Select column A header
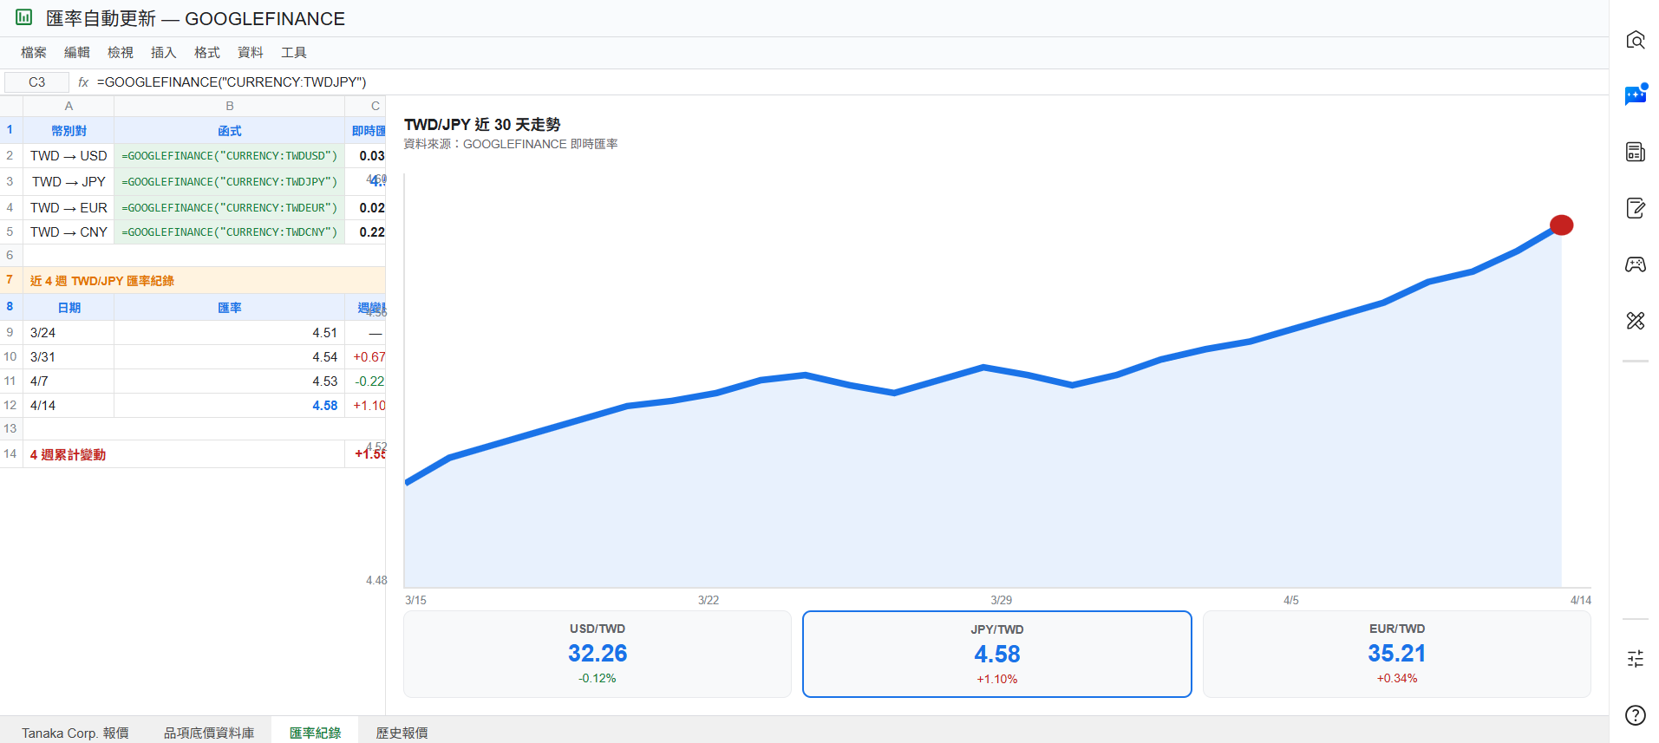Screen dimensions: 1659x743 [69, 106]
